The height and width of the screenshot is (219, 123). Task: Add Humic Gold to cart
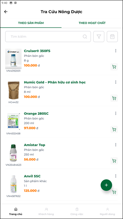point(114,98)
